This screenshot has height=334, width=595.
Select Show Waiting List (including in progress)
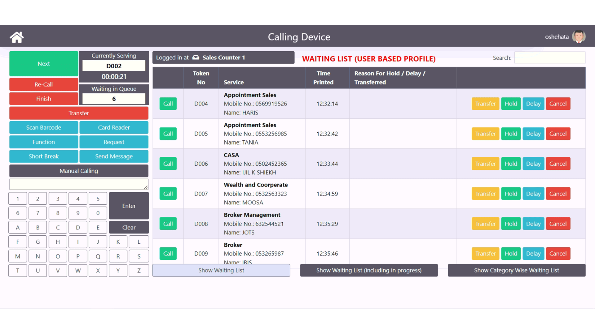(x=369, y=270)
